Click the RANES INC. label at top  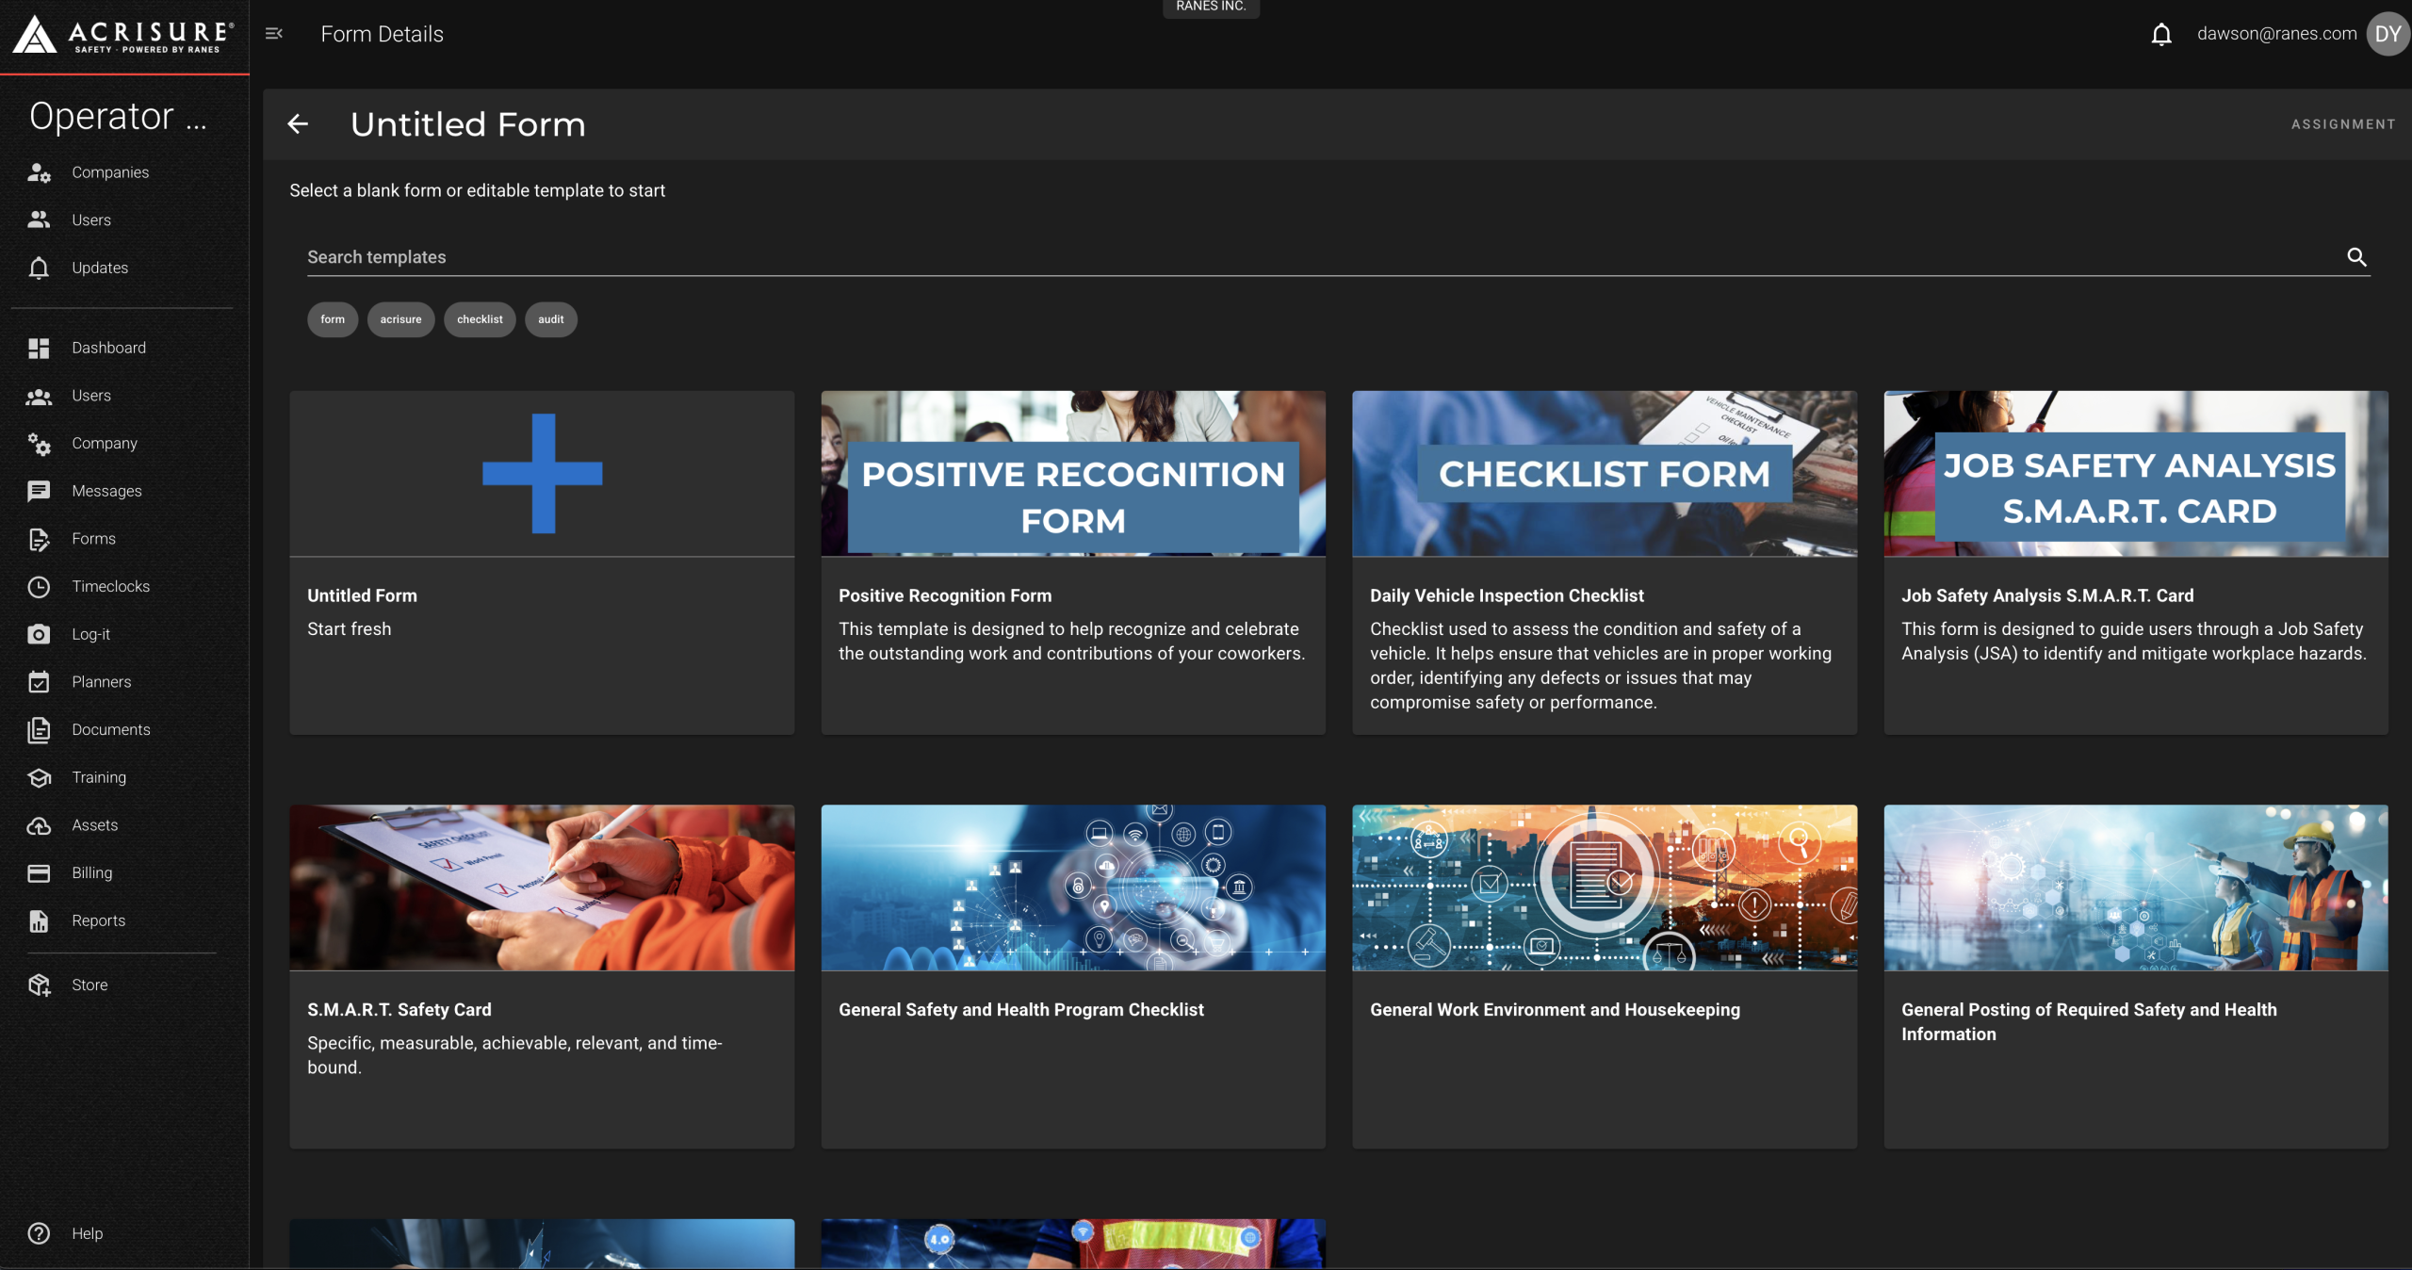(x=1211, y=7)
